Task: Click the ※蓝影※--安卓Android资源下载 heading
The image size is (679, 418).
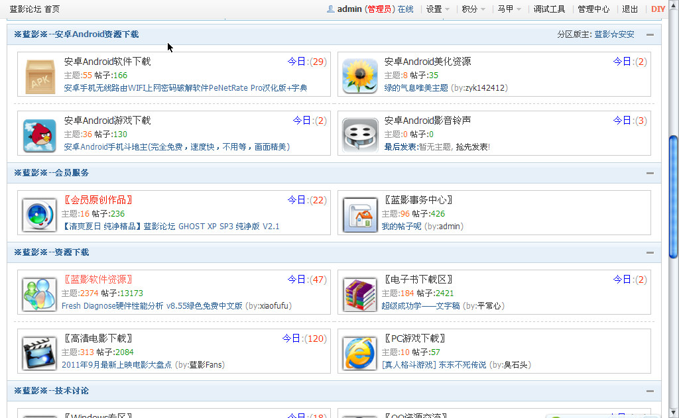Action: click(76, 34)
